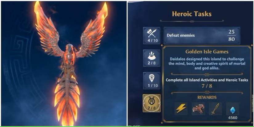The image size is (254, 127).
Task: Click the 4560 crystal amount
Action: [233, 117]
